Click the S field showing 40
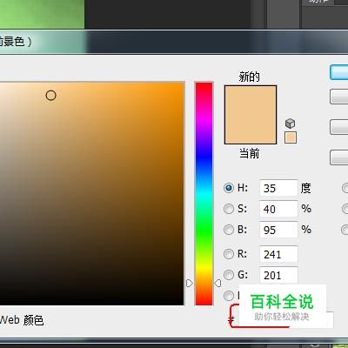This screenshot has width=348, height=348. (x=278, y=209)
